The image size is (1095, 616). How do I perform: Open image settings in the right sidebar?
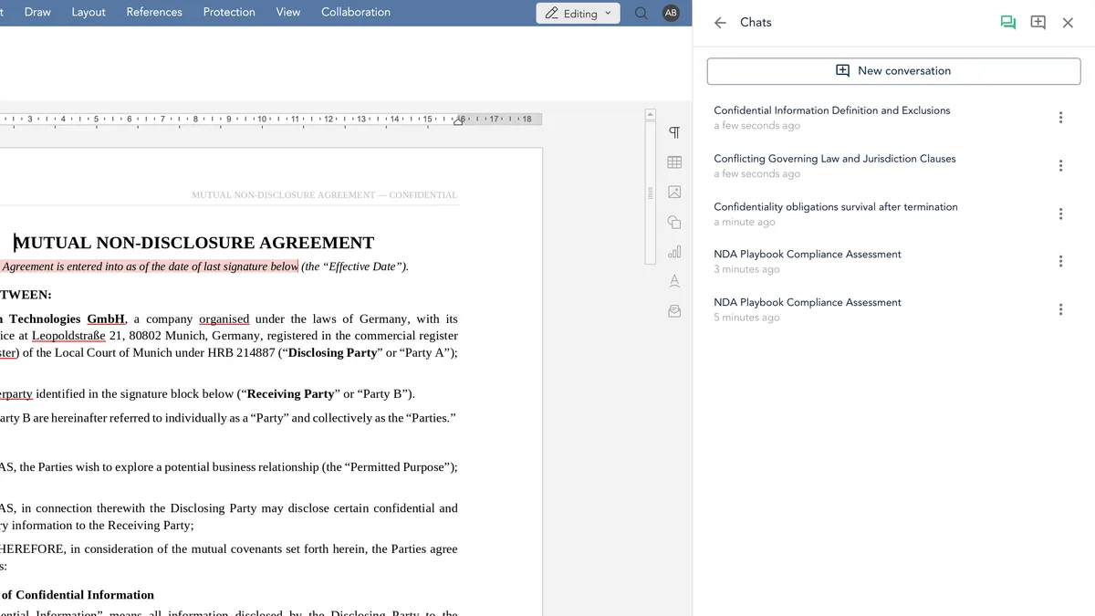(x=674, y=193)
